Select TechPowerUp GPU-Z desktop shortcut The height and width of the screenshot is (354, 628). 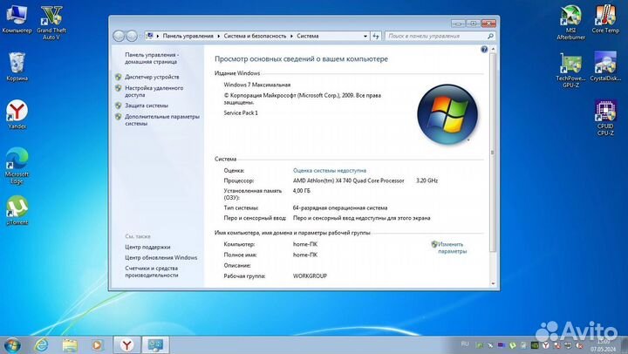point(570,70)
